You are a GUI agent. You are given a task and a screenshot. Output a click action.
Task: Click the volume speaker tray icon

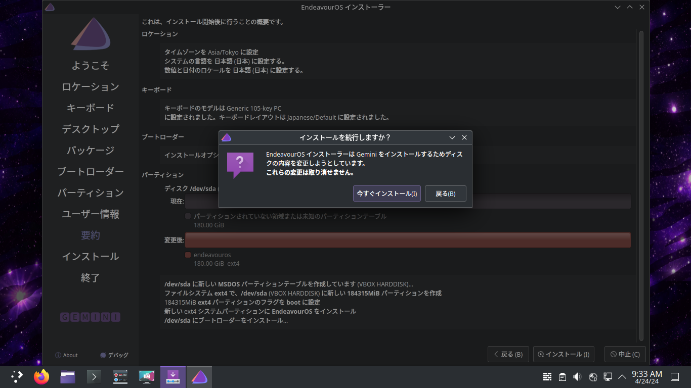tap(578, 377)
